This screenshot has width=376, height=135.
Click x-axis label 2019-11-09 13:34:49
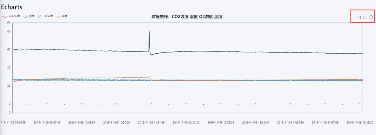[x=256, y=122]
